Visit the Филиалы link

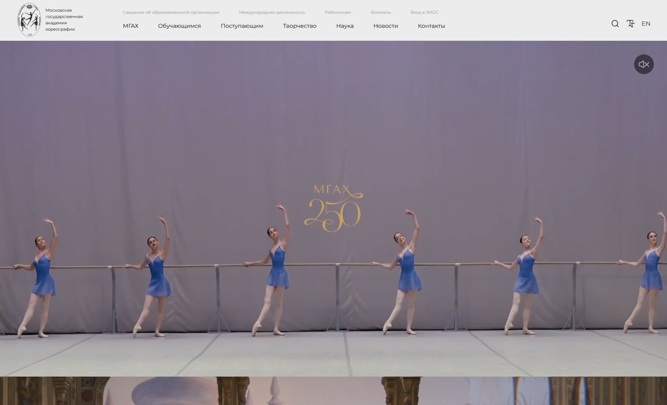coord(380,12)
